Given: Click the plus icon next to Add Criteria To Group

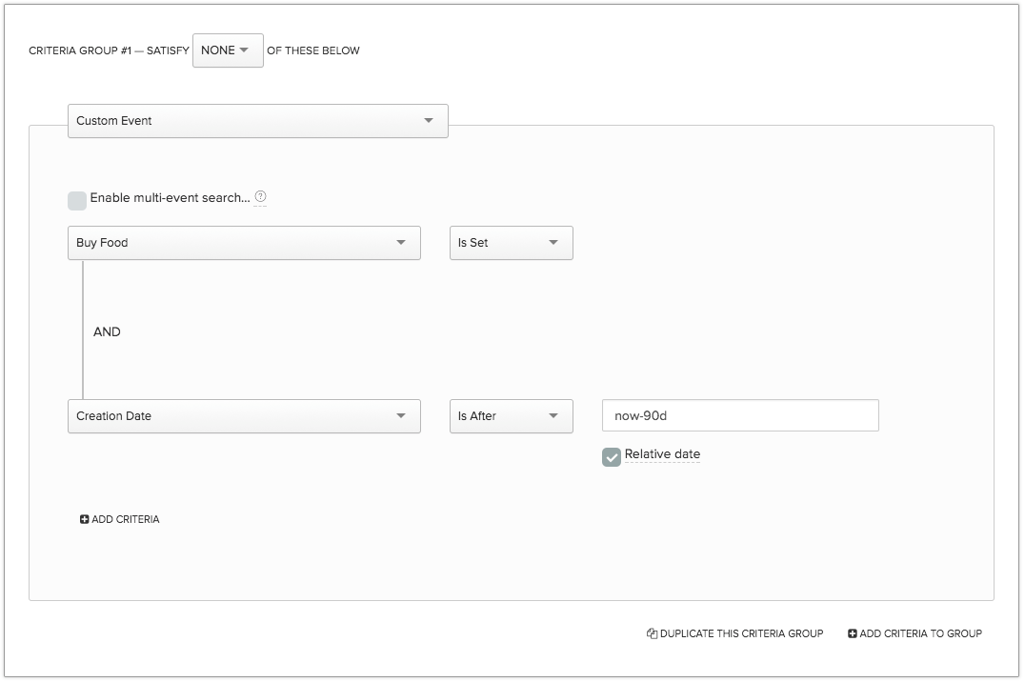Looking at the screenshot, I should (x=852, y=633).
